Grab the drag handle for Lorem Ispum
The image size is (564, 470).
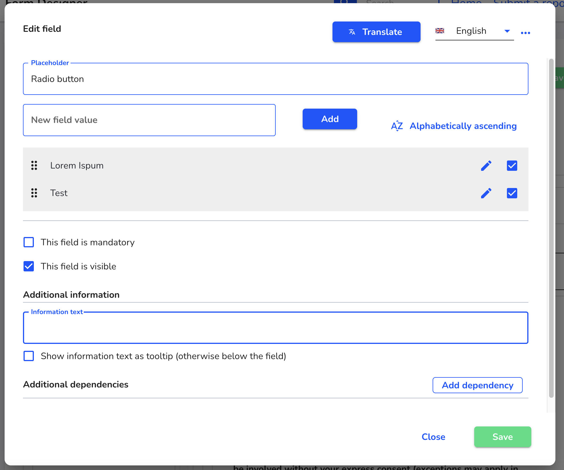click(34, 165)
